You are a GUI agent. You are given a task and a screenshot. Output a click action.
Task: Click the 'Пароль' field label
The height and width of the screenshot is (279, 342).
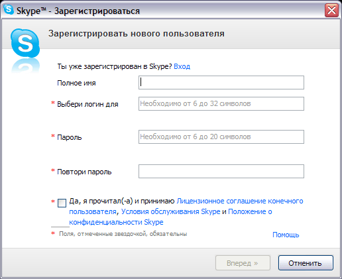click(x=70, y=137)
